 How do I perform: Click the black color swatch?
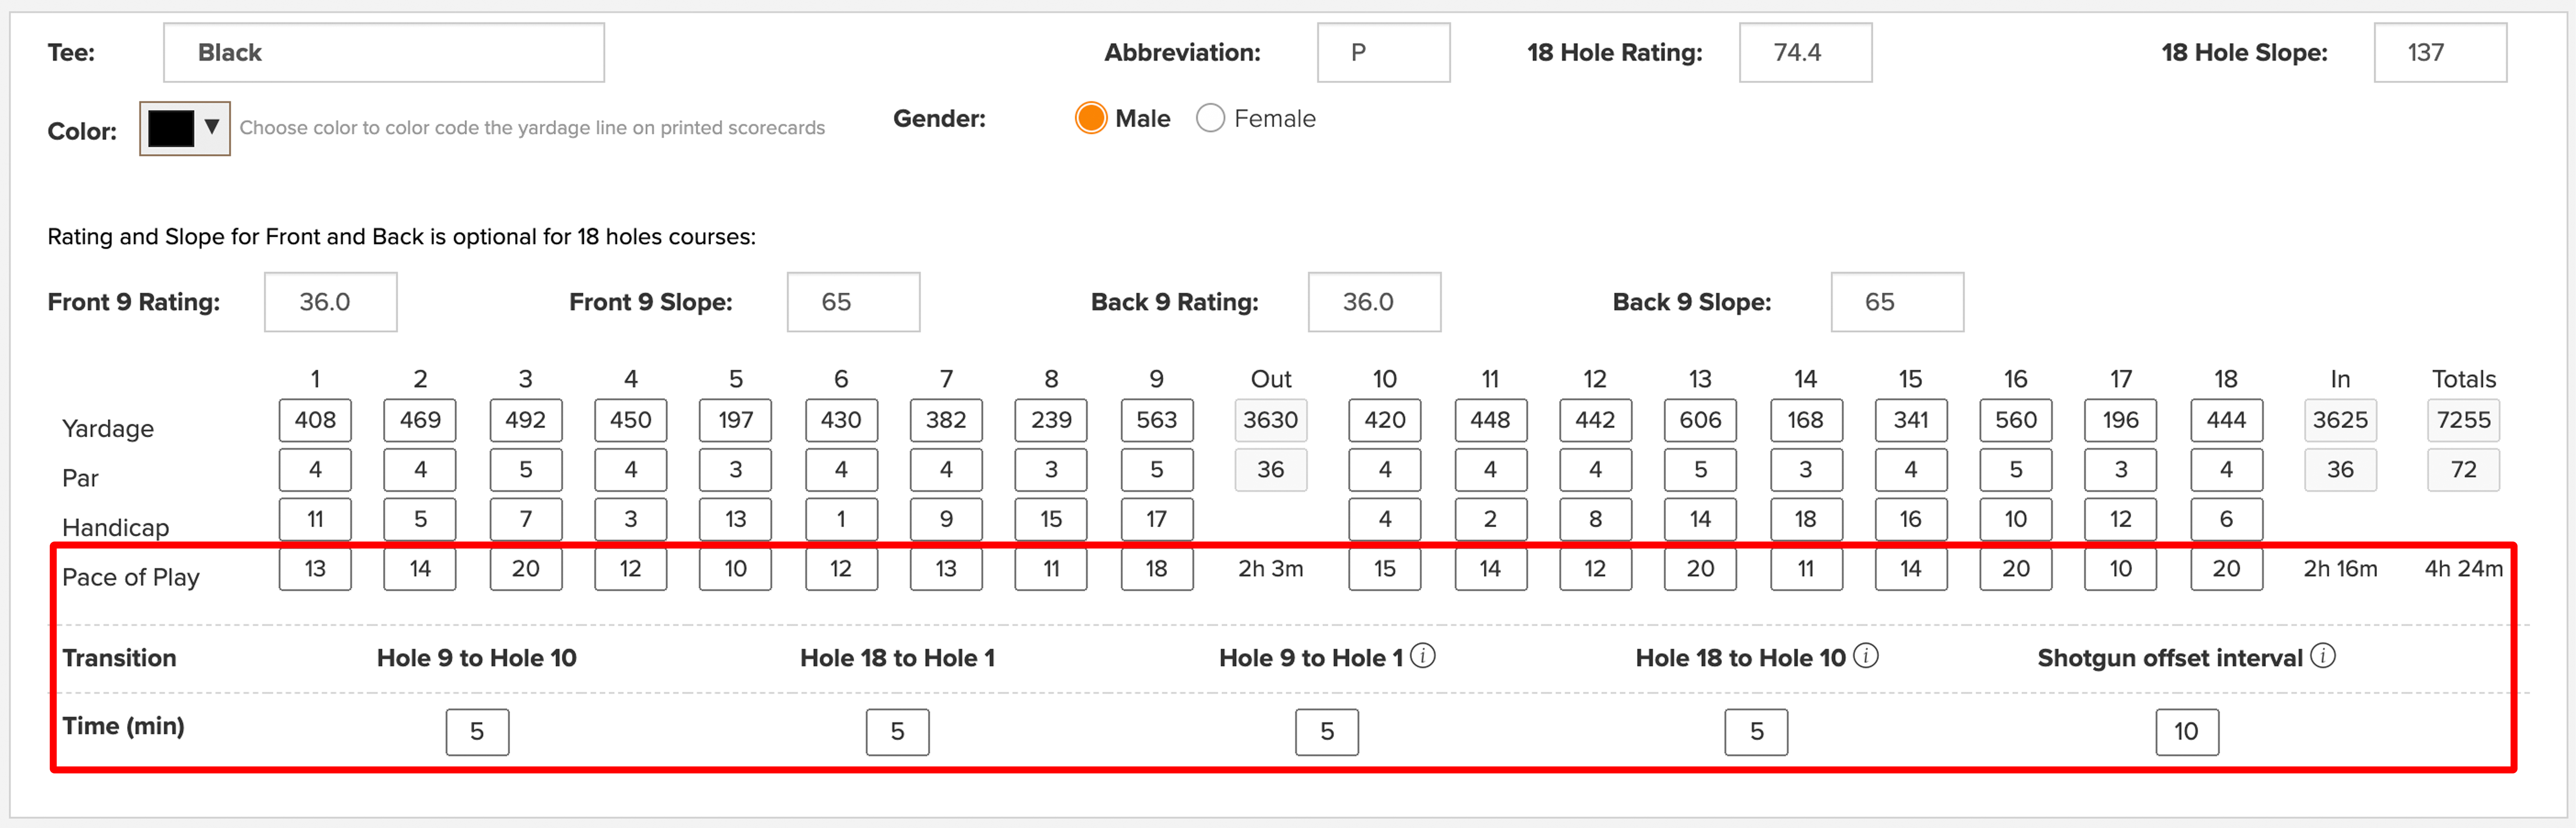coord(171,128)
